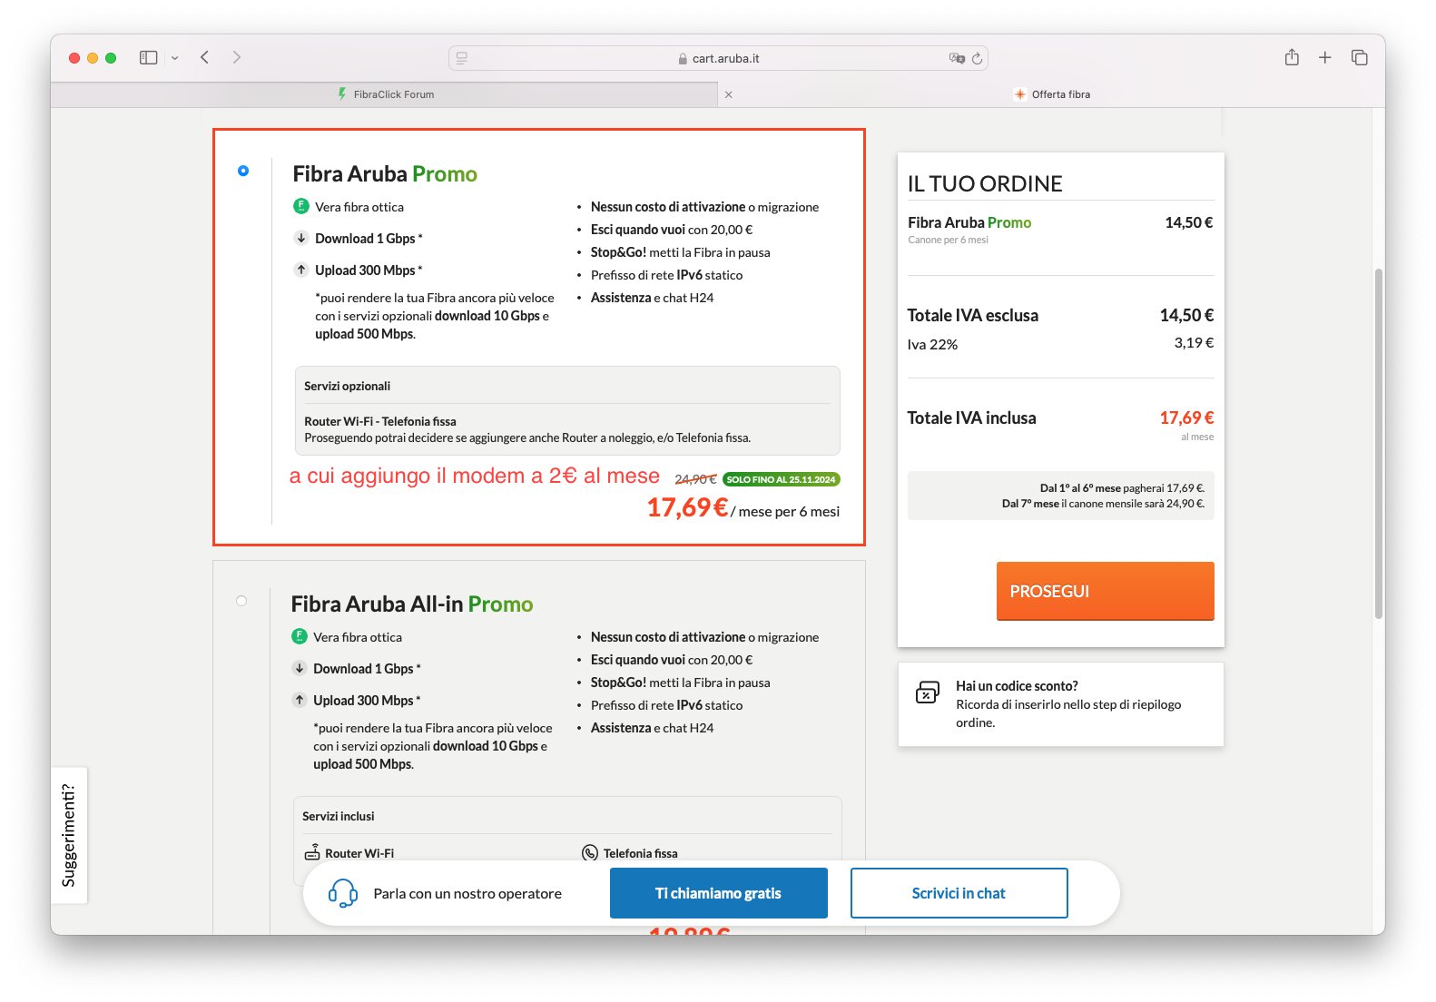The image size is (1436, 1002).
Task: Click SOLO FINO AL 25.11.2024 badge
Action: [x=782, y=479]
